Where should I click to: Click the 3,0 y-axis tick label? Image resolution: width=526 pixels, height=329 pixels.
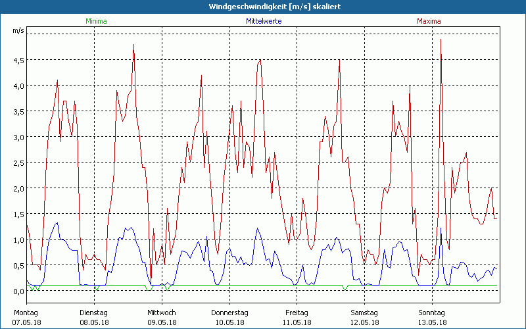coord(18,137)
